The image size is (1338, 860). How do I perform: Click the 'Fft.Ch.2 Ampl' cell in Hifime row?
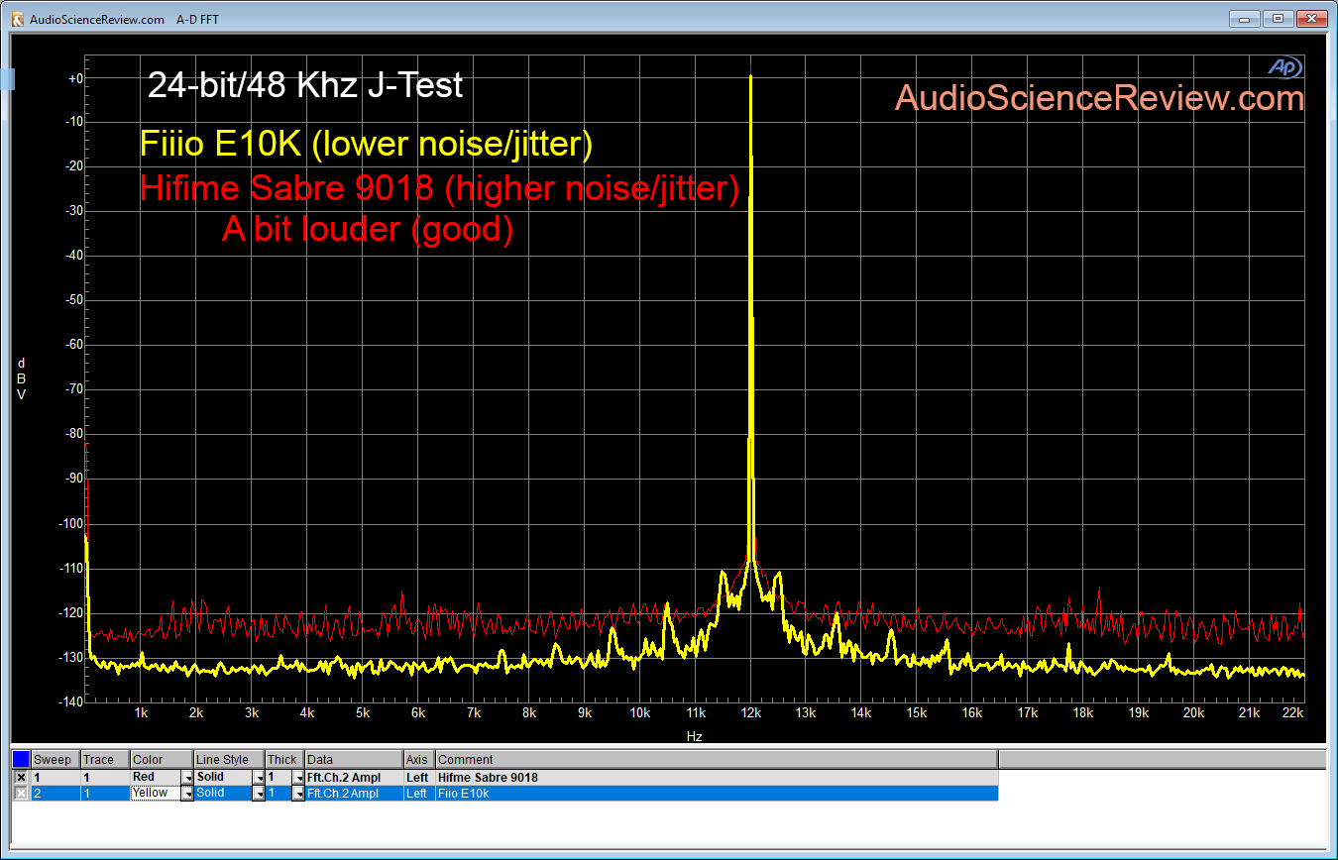pyautogui.click(x=354, y=778)
